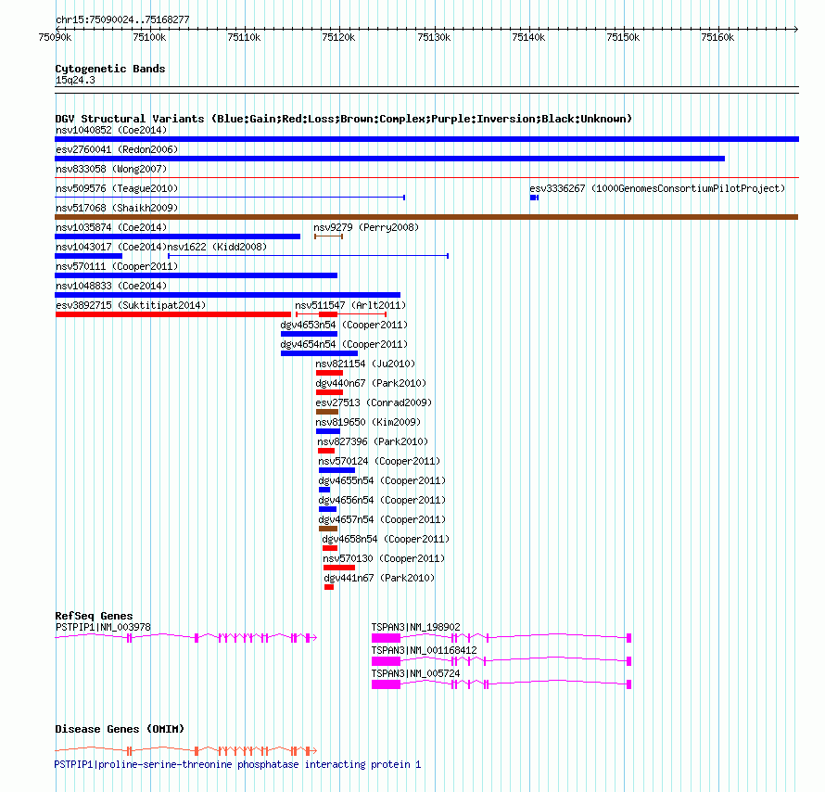Click the dgv440n67 (Park2010) red bar

coord(329,392)
